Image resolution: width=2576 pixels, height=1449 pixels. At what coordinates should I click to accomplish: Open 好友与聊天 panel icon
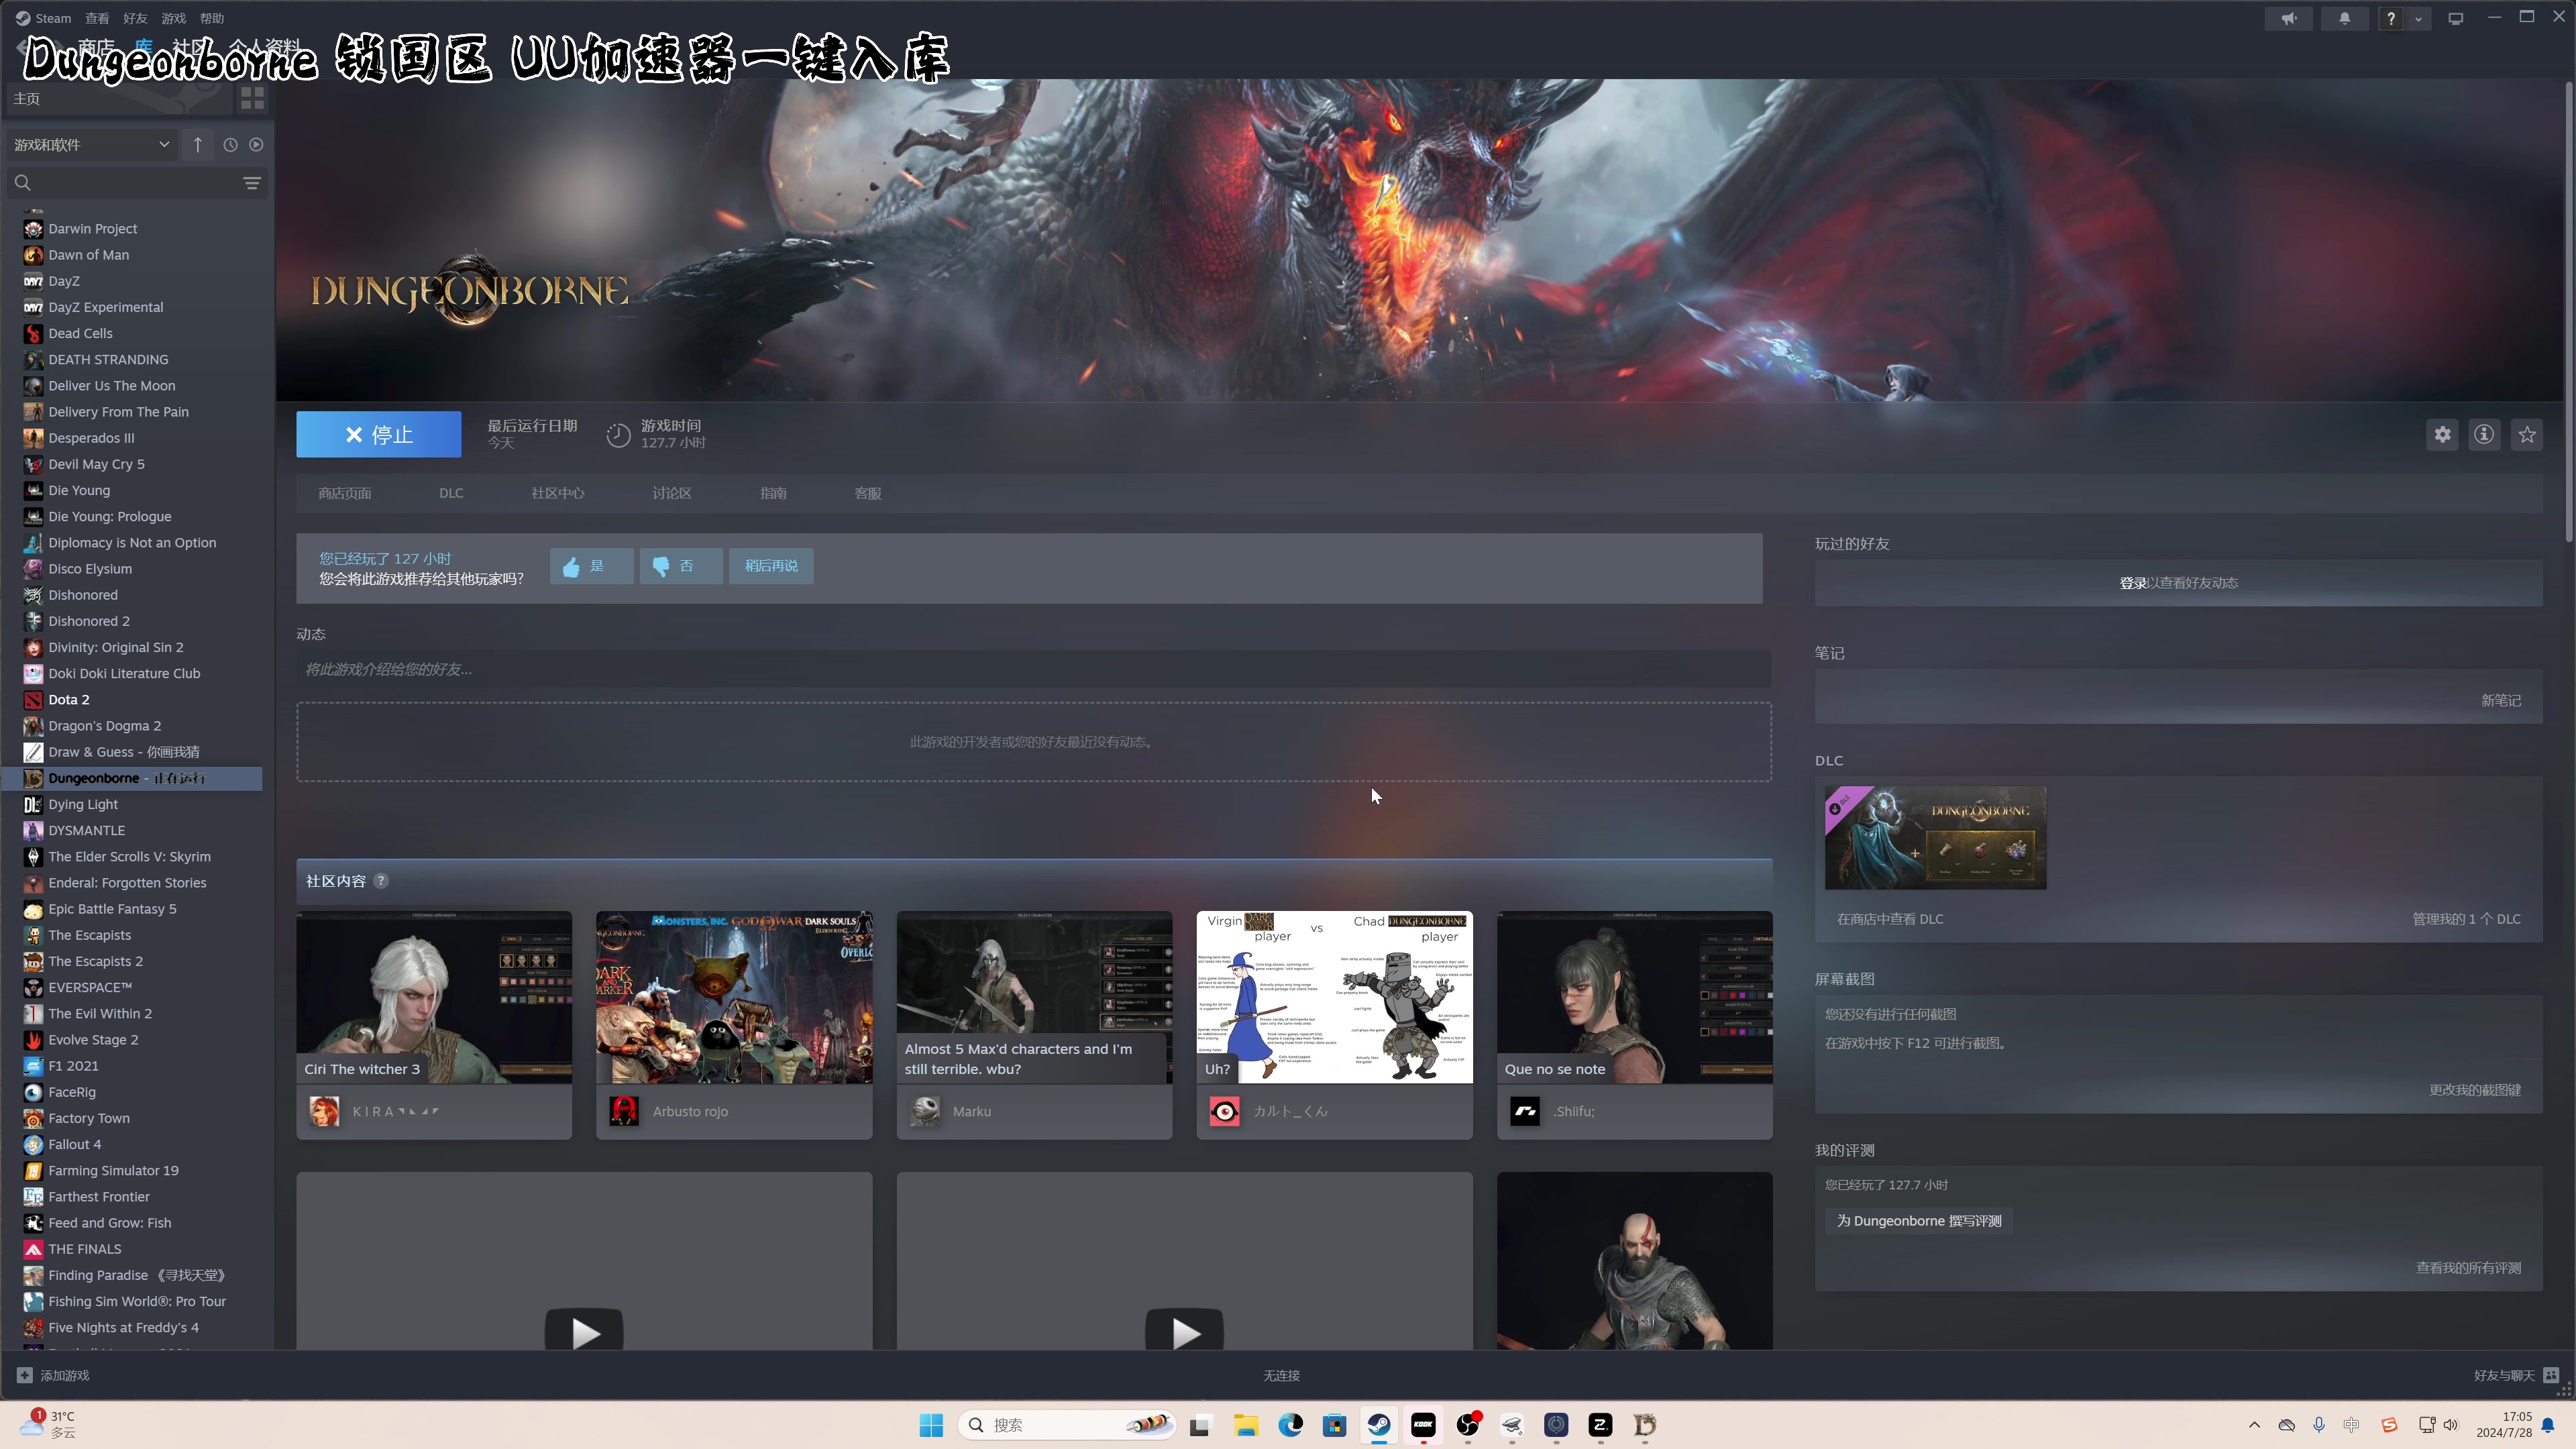pyautogui.click(x=2551, y=1375)
